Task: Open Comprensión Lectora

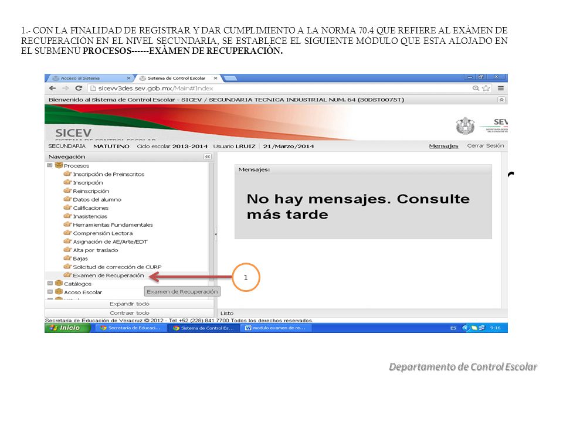Action: click(103, 233)
